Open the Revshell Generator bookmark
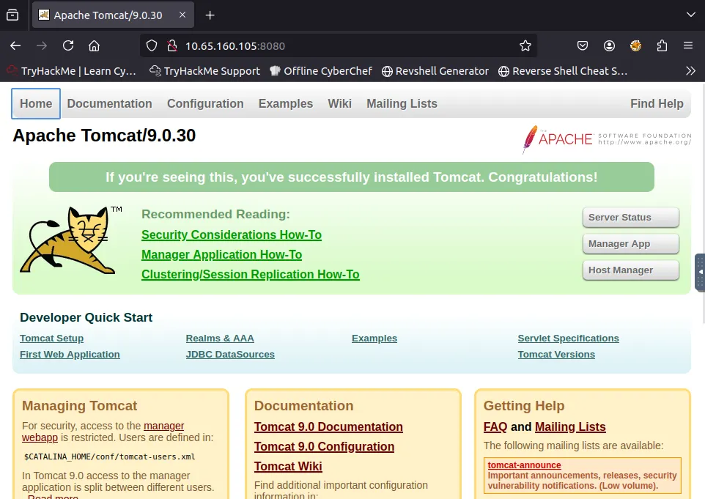This screenshot has height=499, width=705. [435, 71]
